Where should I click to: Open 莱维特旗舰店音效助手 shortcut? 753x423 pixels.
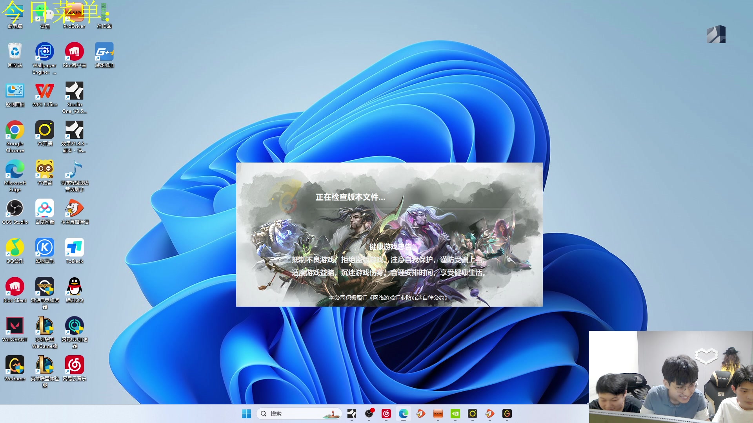click(74, 175)
